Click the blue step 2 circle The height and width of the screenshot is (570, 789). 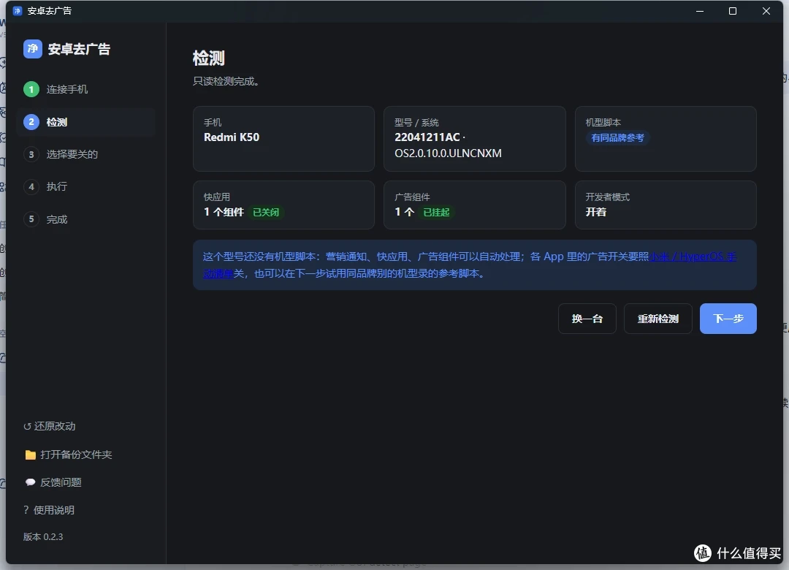31,122
